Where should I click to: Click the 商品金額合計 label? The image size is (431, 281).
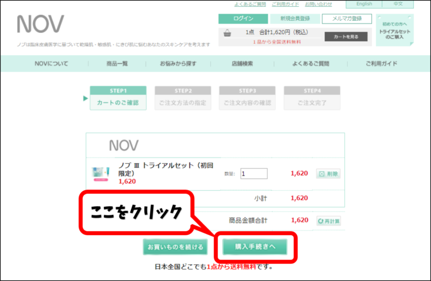pos(248,221)
